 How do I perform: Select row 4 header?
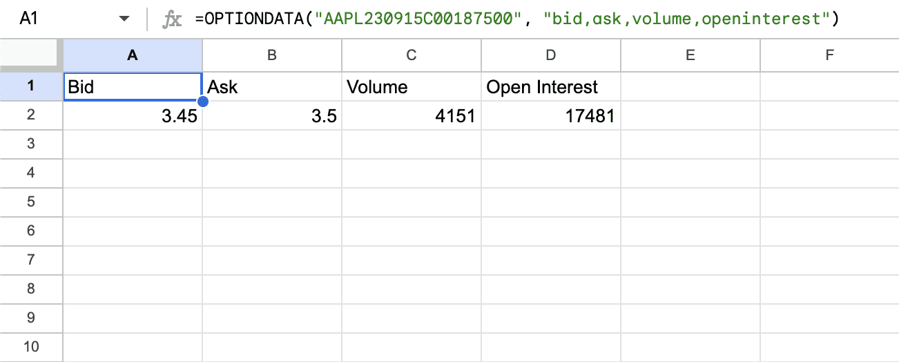tap(31, 173)
